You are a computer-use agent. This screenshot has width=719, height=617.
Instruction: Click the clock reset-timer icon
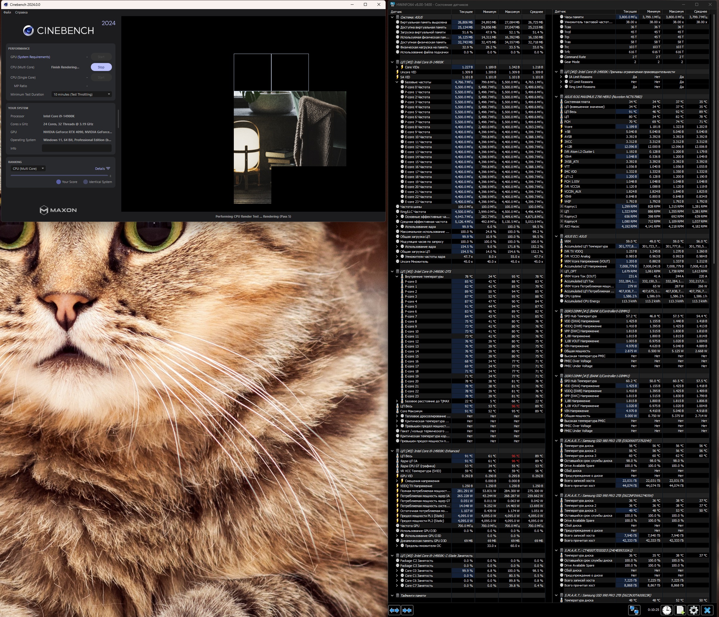[667, 610]
